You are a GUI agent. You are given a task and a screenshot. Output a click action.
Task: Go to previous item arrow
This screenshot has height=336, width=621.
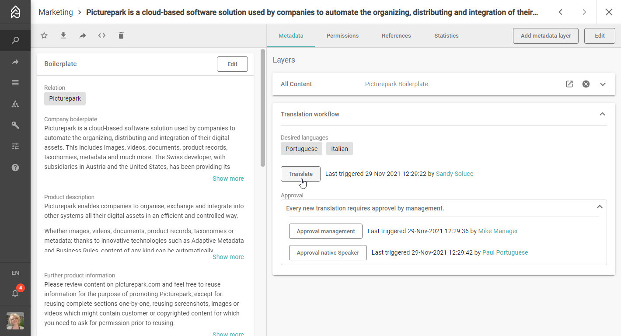point(560,12)
